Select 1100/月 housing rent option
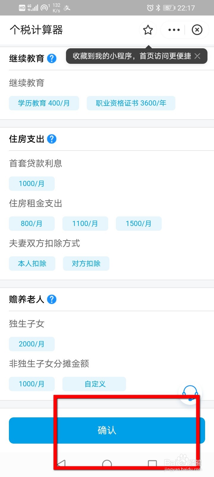The image size is (214, 477). 85,224
